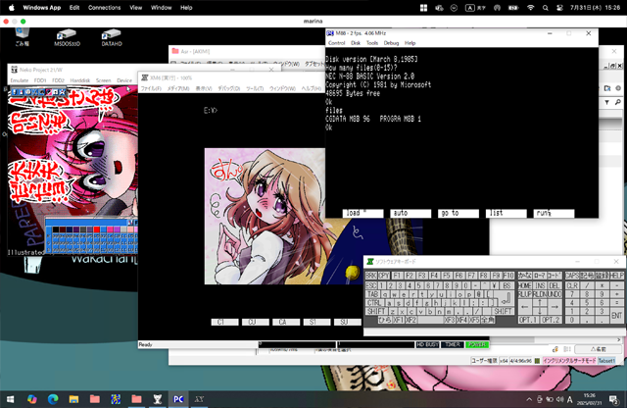Click the Tabset1 status label
The image size is (627, 408).
point(606,361)
